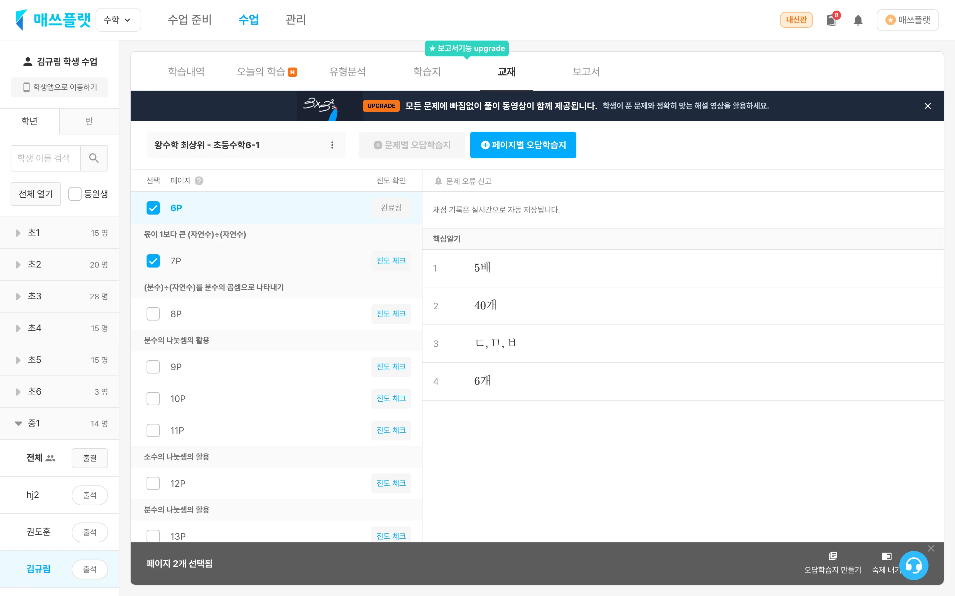Click the UPGRADE banner video thumbnail

pos(330,106)
